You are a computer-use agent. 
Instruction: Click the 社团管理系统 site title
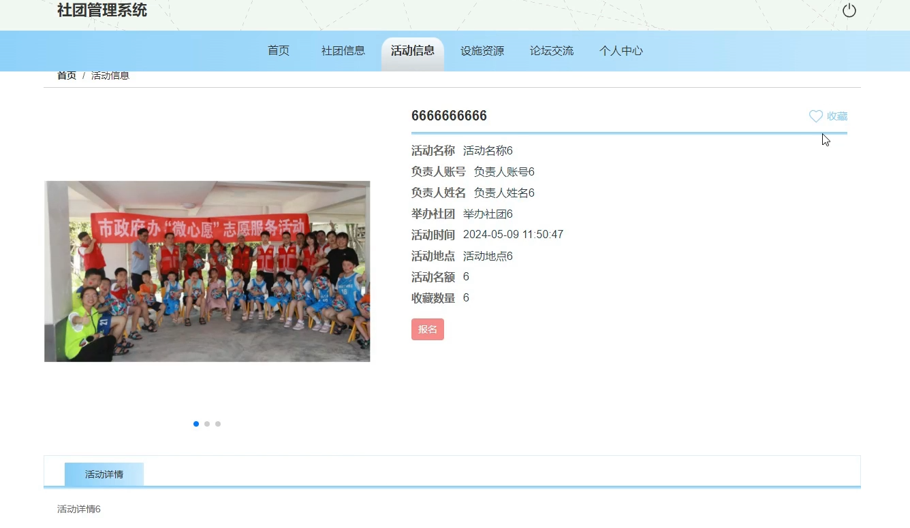(x=102, y=10)
